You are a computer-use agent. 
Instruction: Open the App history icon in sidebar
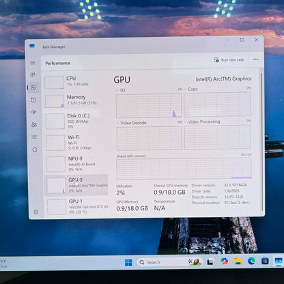33,100
